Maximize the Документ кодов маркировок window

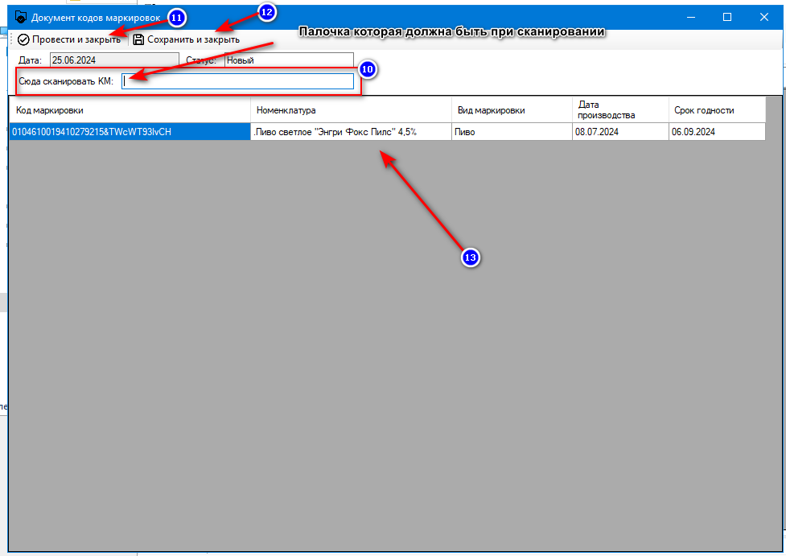point(726,16)
